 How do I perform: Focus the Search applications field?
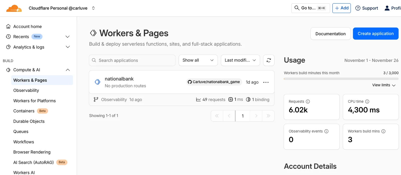[132, 60]
